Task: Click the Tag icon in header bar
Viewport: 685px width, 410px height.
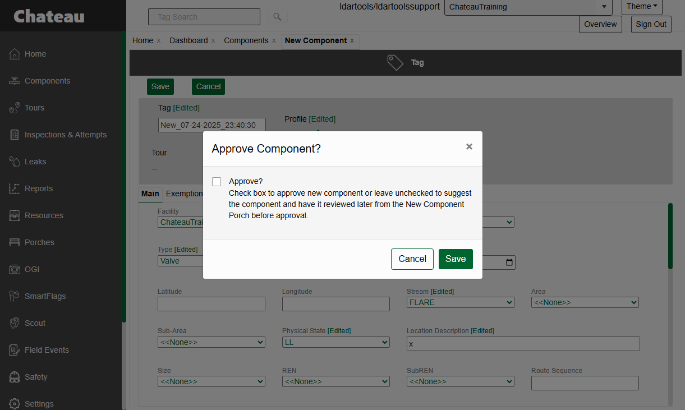Action: click(x=396, y=62)
